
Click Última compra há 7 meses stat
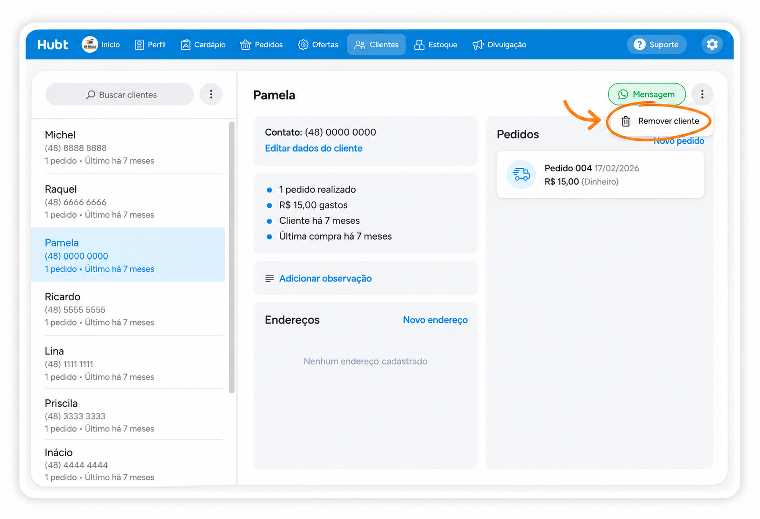(x=335, y=236)
